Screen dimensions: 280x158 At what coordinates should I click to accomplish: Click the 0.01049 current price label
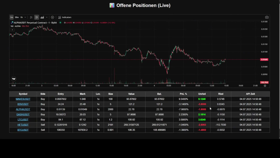tap(264, 59)
